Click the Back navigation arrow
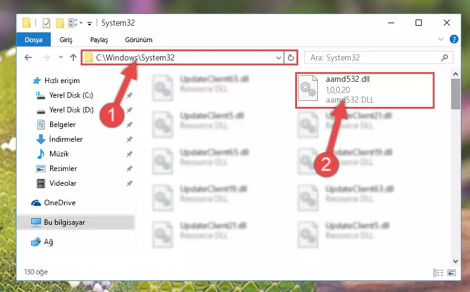 coord(28,57)
